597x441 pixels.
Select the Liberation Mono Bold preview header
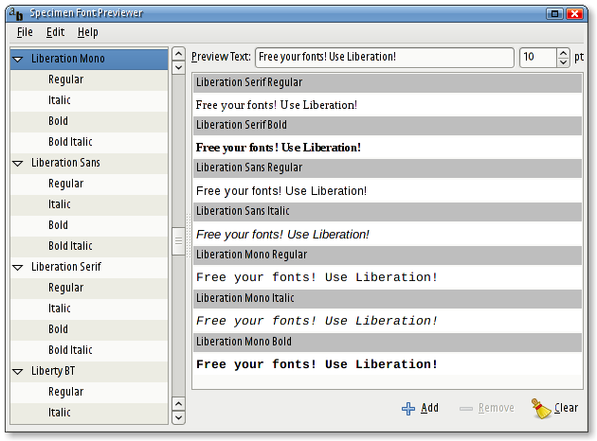pyautogui.click(x=388, y=343)
